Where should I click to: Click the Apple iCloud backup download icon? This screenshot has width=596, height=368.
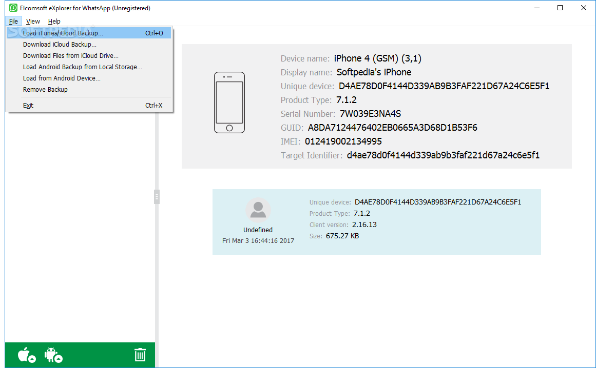coord(27,355)
